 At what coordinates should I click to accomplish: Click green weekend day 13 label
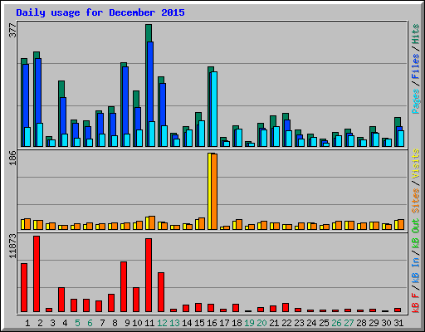pos(174,323)
